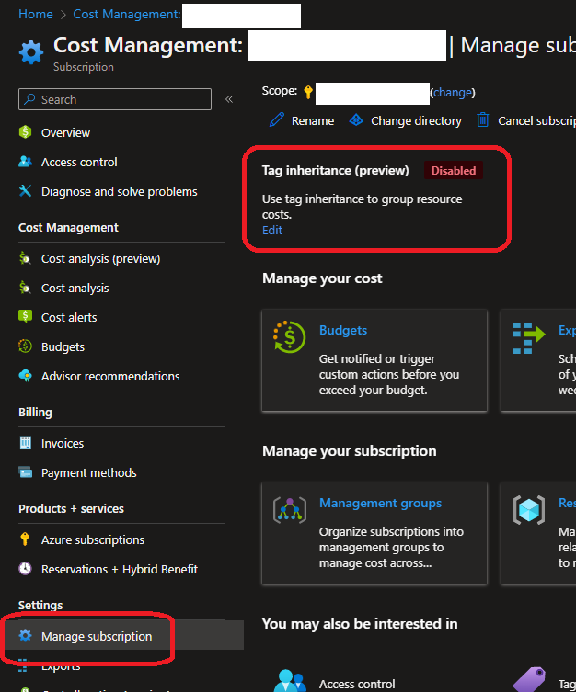Screen dimensions: 576x692
Task: Open Access control in sidebar
Action: [x=79, y=163]
